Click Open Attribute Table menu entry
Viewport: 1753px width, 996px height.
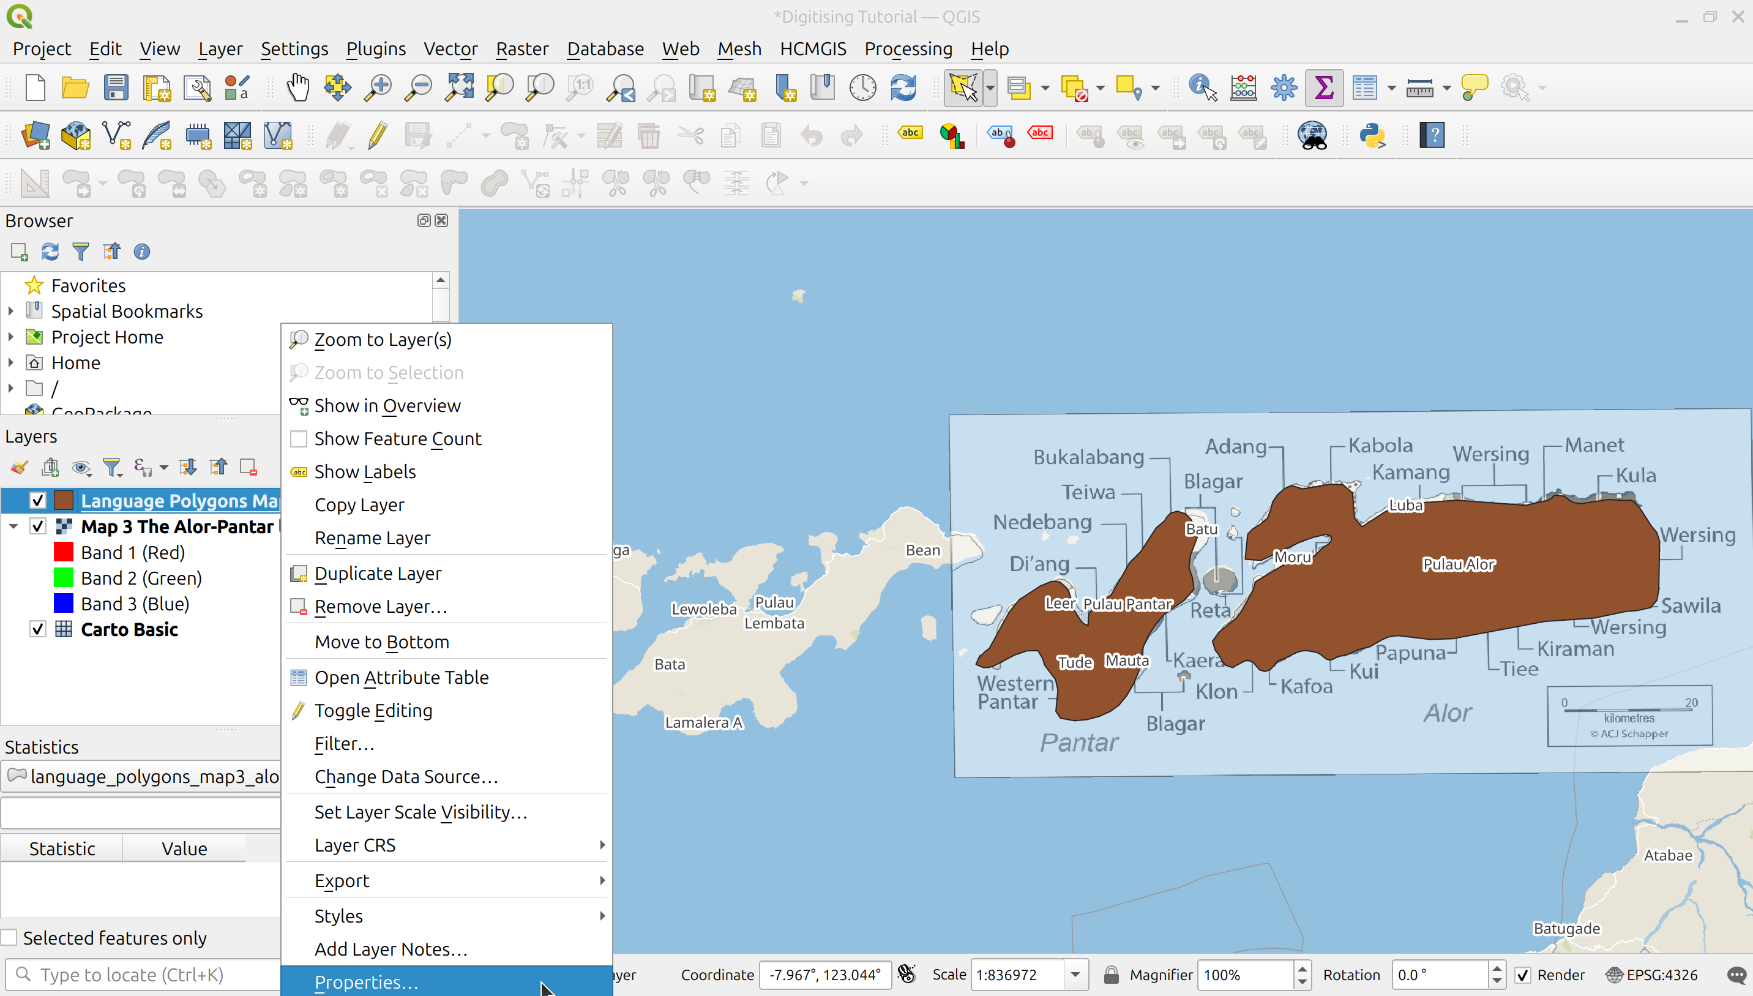pyautogui.click(x=402, y=677)
